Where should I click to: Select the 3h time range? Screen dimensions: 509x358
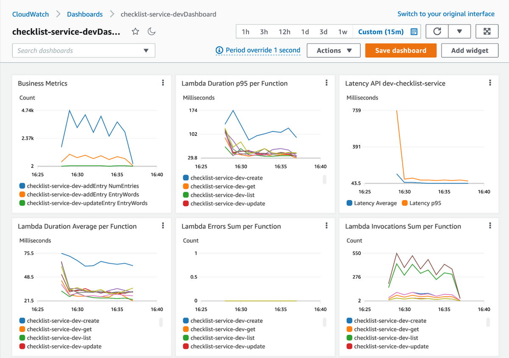264,32
